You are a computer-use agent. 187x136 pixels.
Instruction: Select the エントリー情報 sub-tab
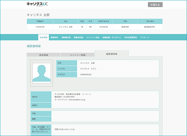tap(77, 55)
